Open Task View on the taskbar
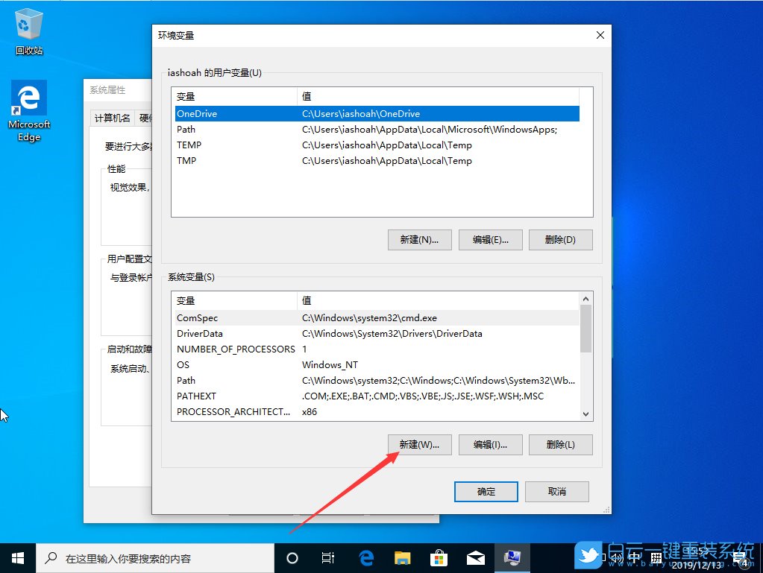This screenshot has width=763, height=573. tap(328, 557)
